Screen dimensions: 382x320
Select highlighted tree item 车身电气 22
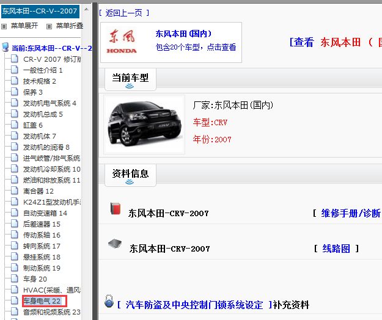[42, 301]
